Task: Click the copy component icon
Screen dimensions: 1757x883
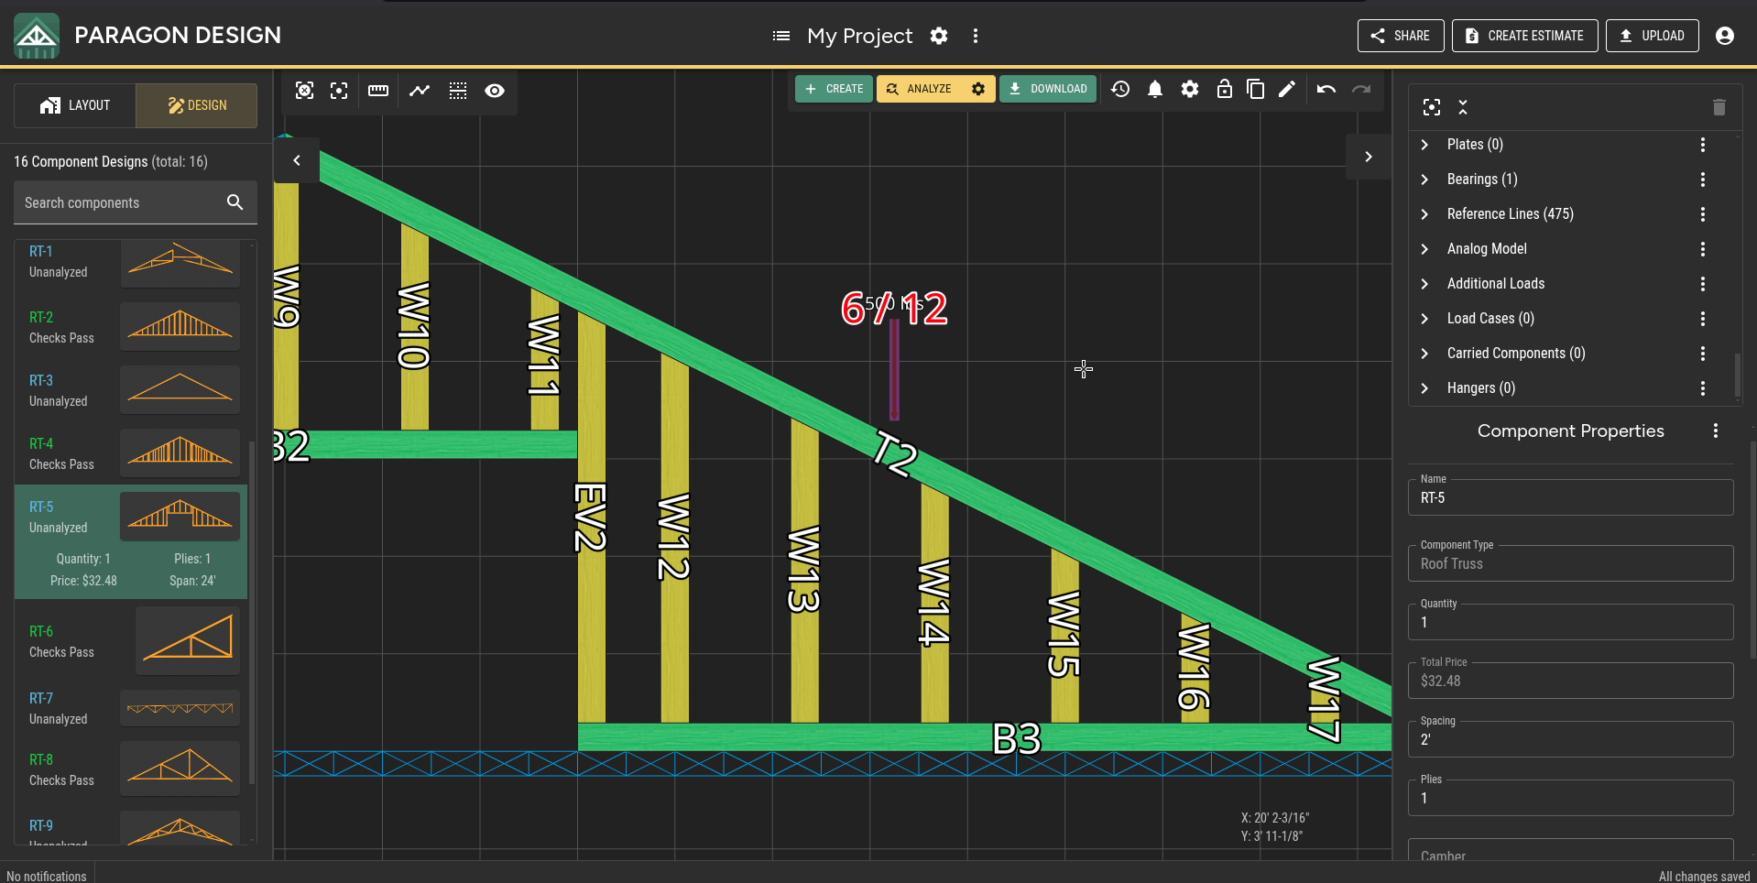Action: coord(1256,89)
